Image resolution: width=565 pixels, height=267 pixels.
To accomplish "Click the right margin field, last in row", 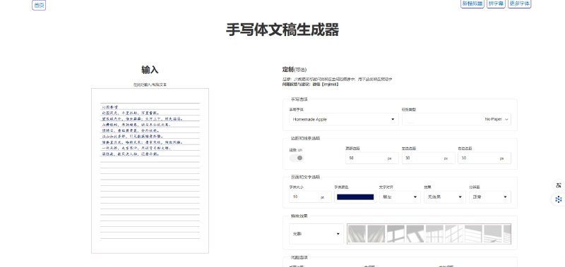I will [484, 158].
